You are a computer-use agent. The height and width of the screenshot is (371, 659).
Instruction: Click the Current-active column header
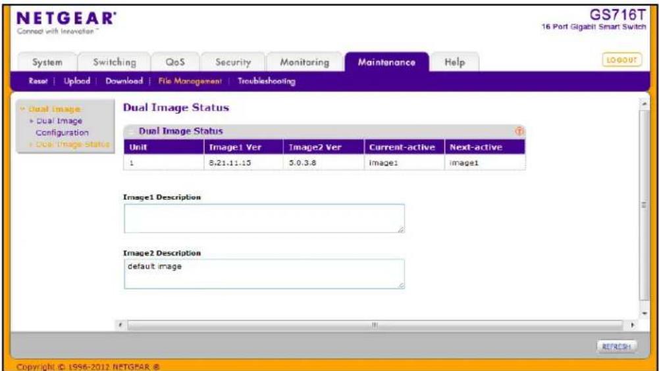(404, 147)
